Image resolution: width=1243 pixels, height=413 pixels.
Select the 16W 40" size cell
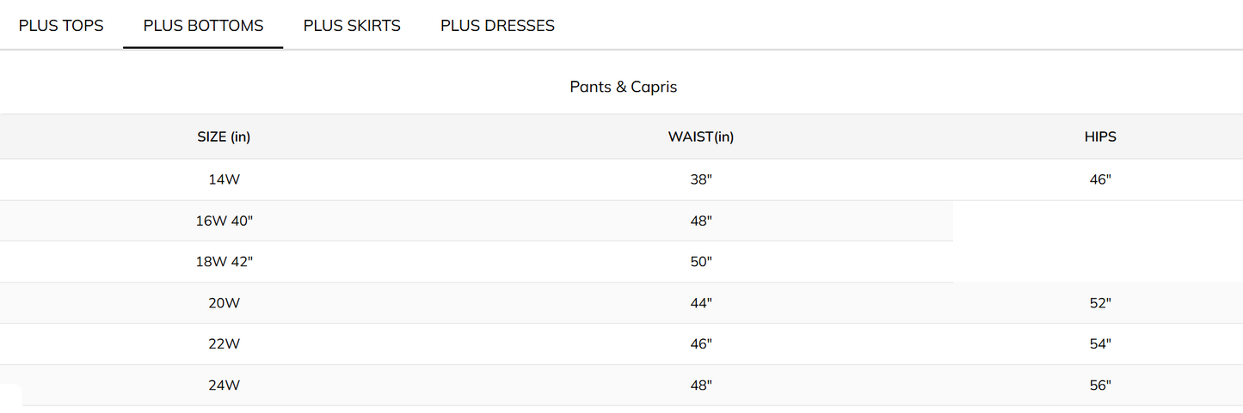pyautogui.click(x=224, y=221)
